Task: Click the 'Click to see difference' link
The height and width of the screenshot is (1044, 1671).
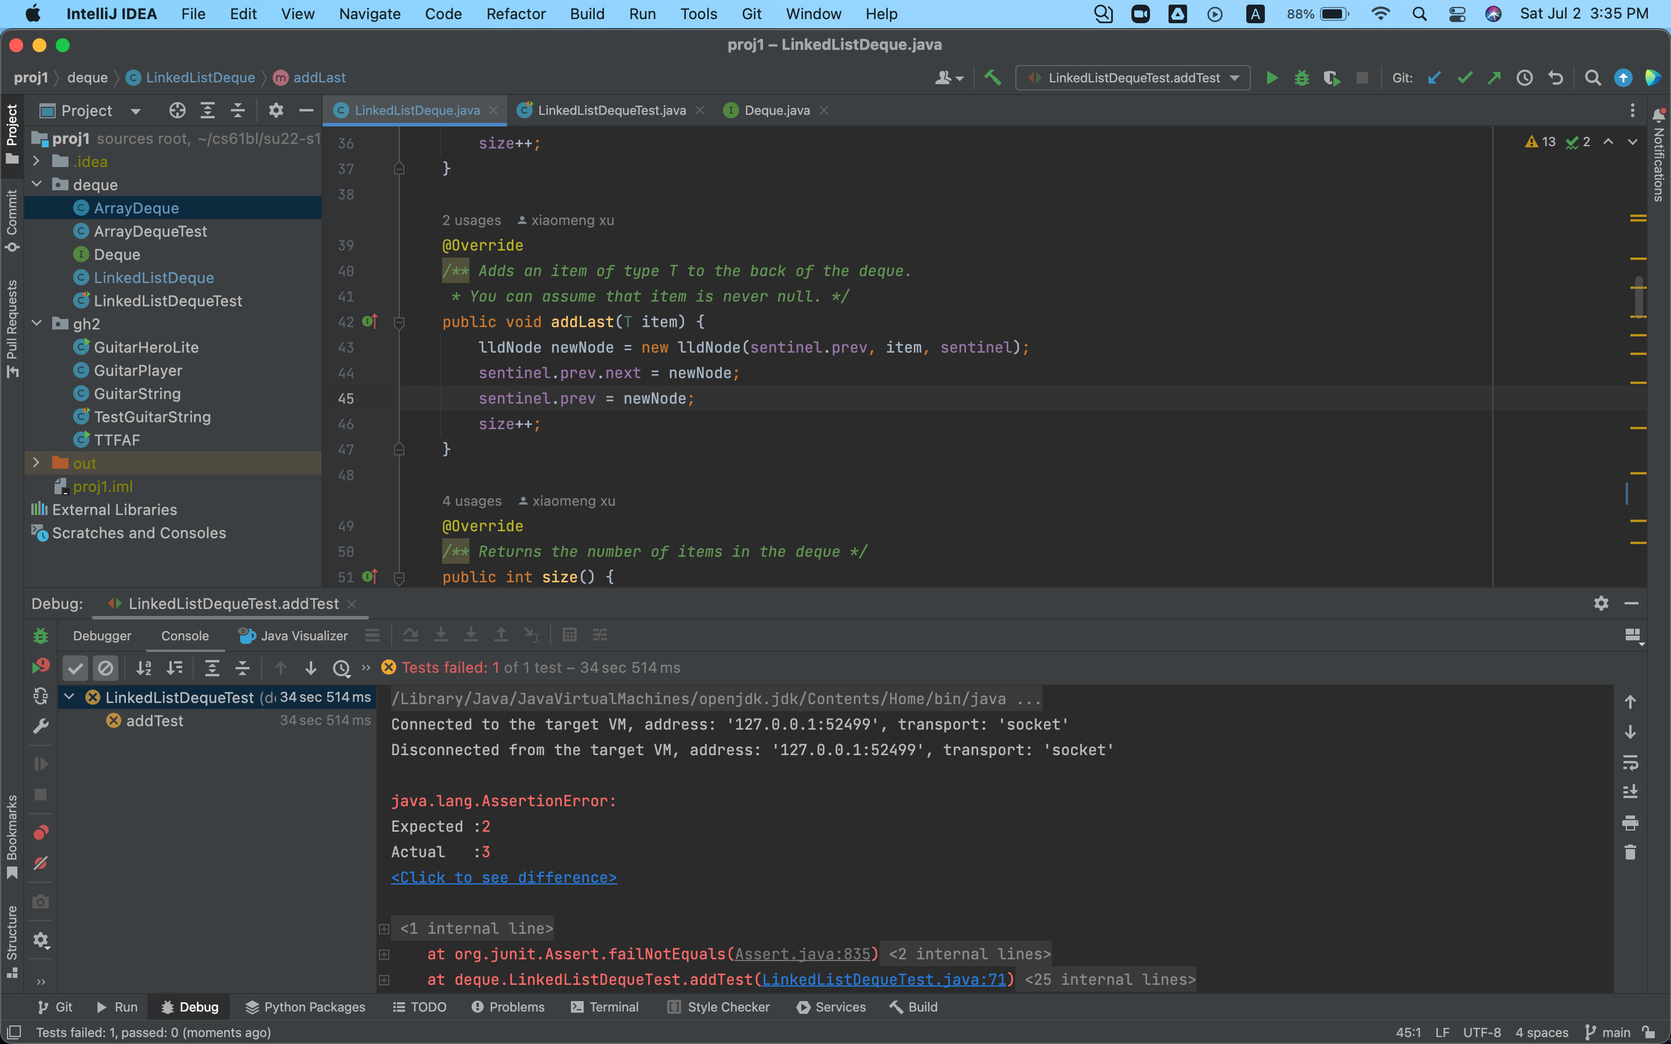Action: pos(504,878)
